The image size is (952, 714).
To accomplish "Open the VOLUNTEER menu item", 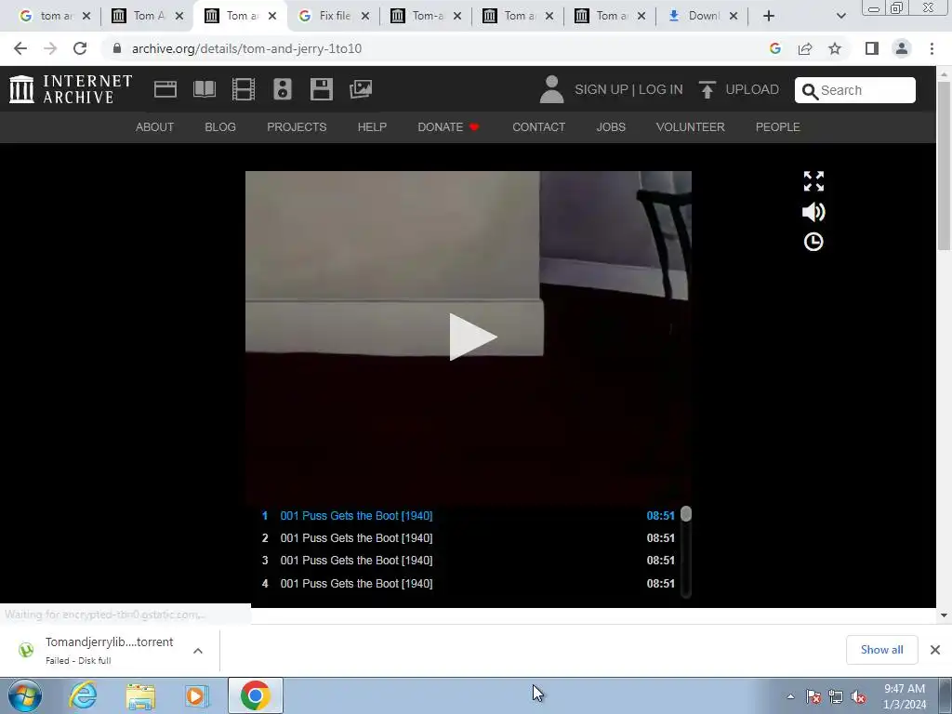I will (x=691, y=126).
